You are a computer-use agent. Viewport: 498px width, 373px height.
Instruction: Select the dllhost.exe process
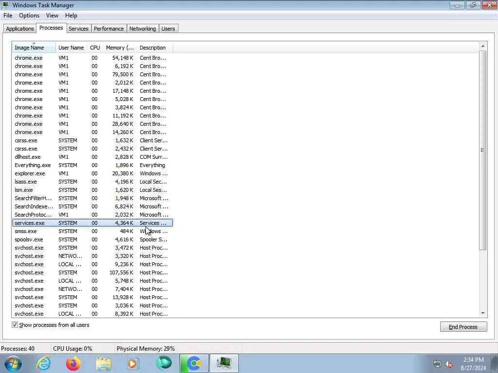[92, 157]
